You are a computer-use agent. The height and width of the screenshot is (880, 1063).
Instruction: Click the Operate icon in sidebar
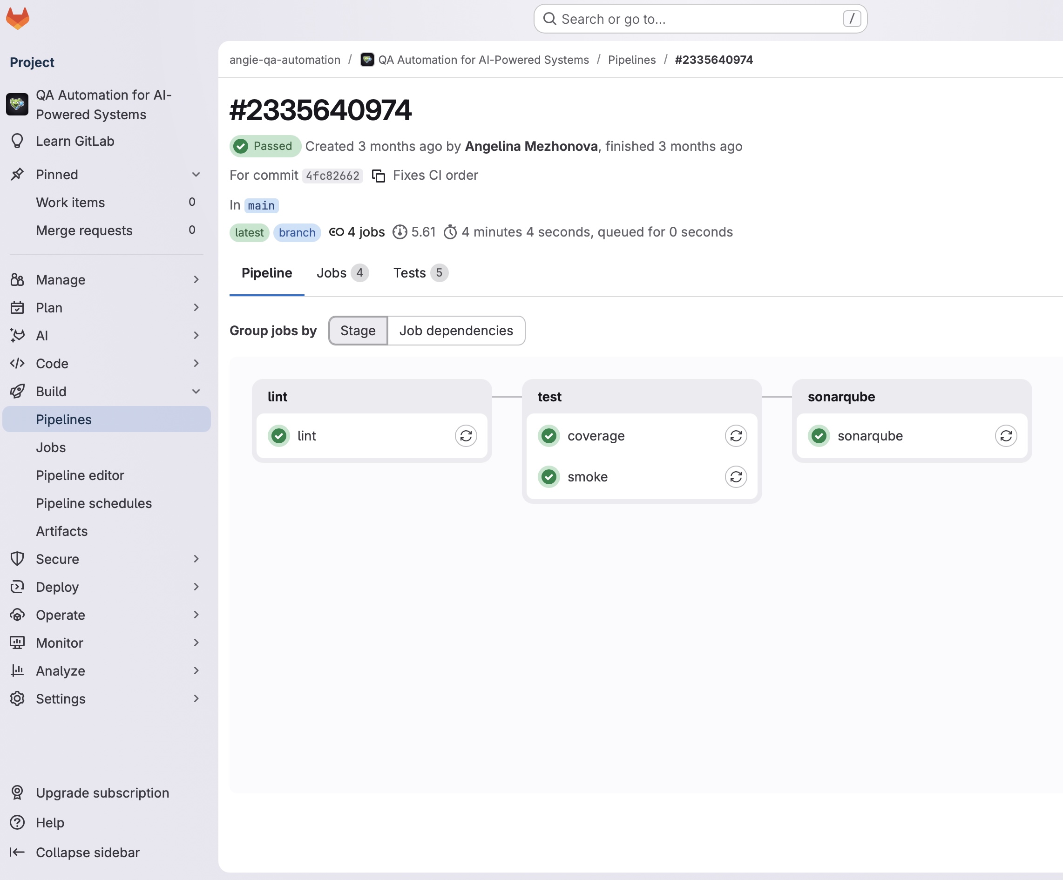point(17,615)
